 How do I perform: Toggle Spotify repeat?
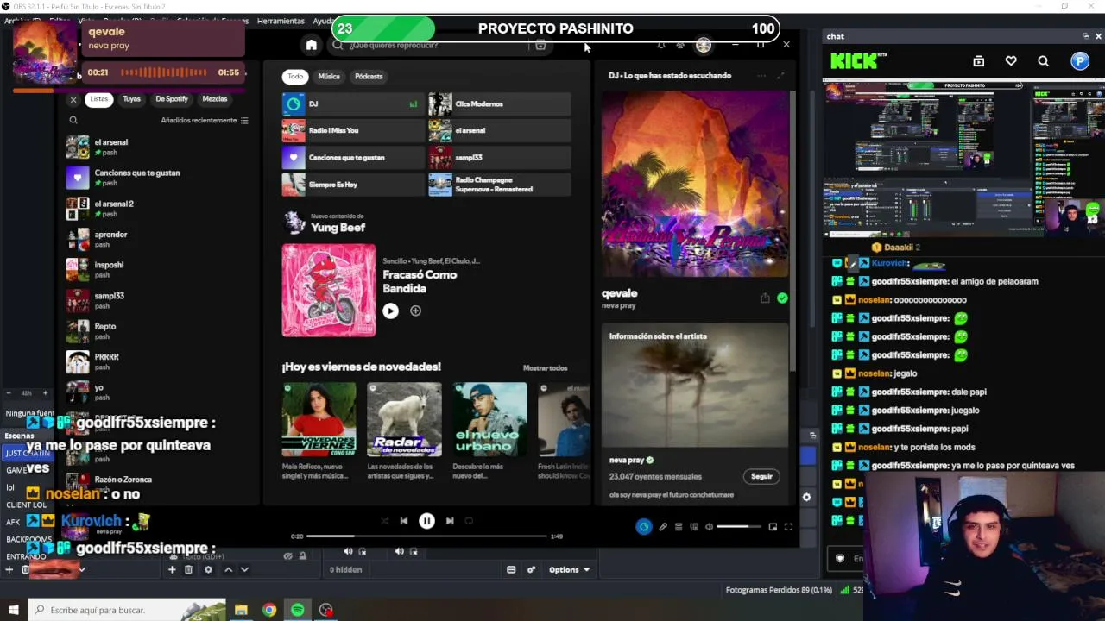[470, 521]
